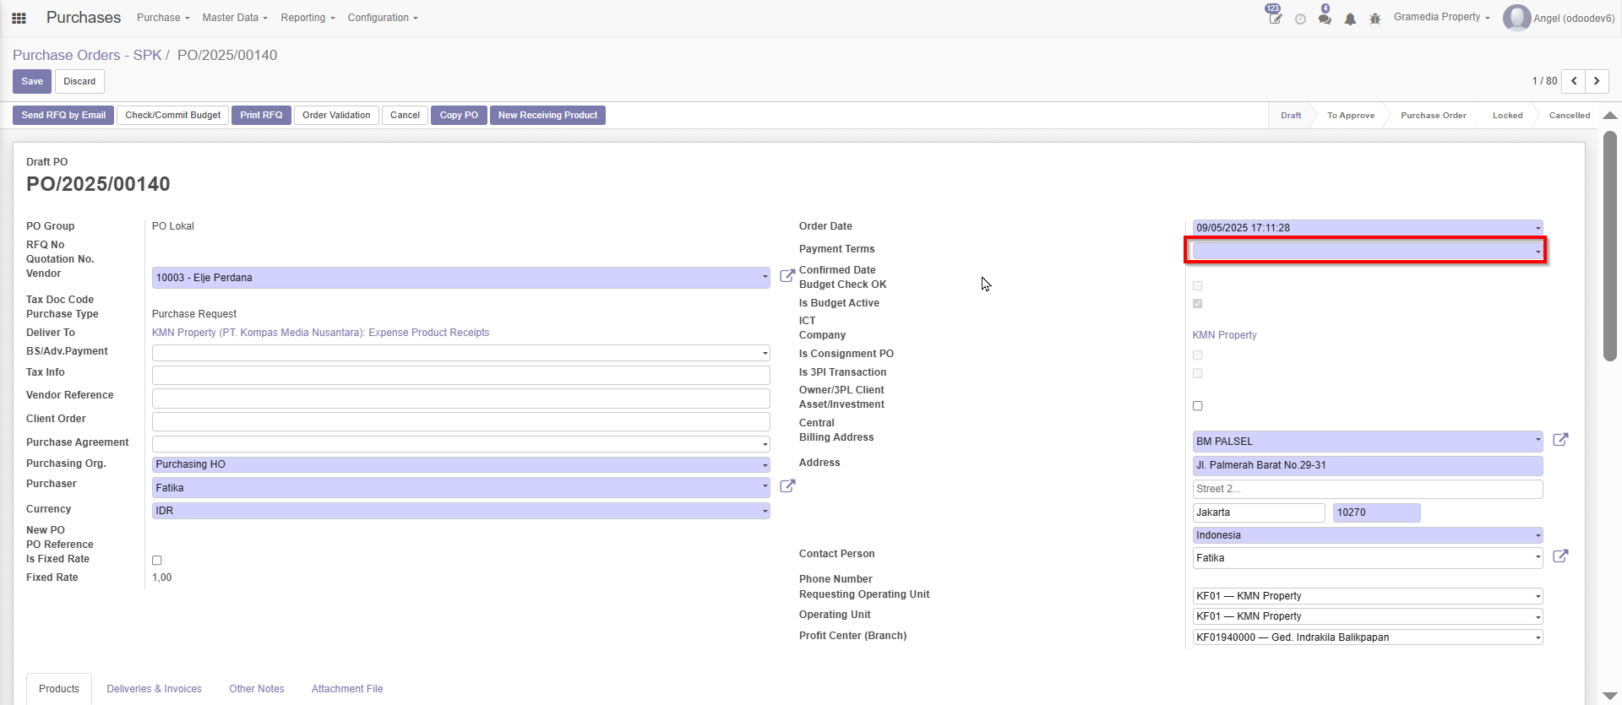Open the Operating Unit dropdown
This screenshot has width=1622, height=705.
click(1368, 616)
